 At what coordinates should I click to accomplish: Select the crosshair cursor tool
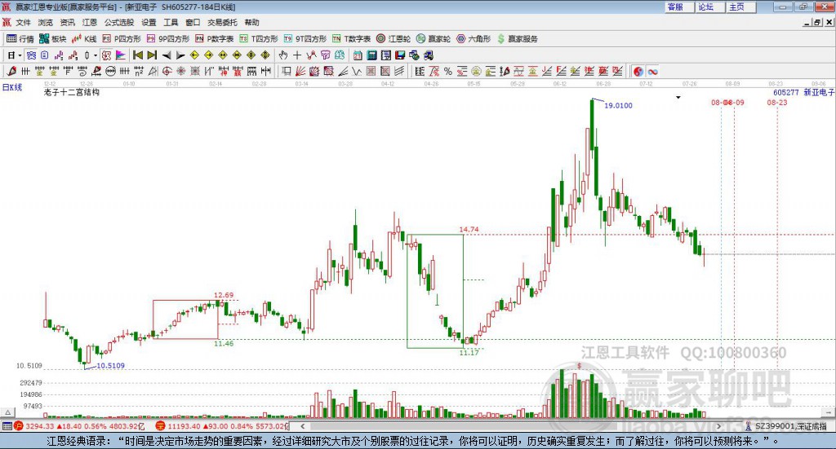pyautogui.click(x=297, y=55)
